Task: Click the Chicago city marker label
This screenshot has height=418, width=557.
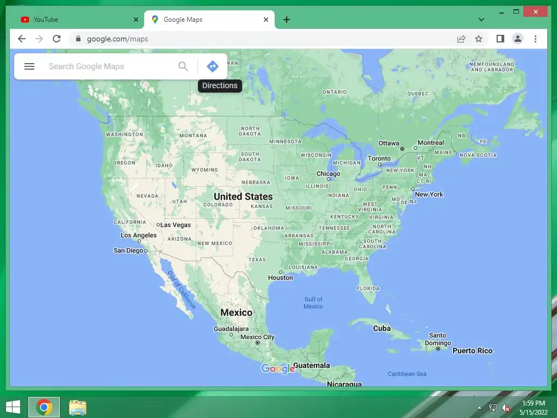Action: click(328, 174)
